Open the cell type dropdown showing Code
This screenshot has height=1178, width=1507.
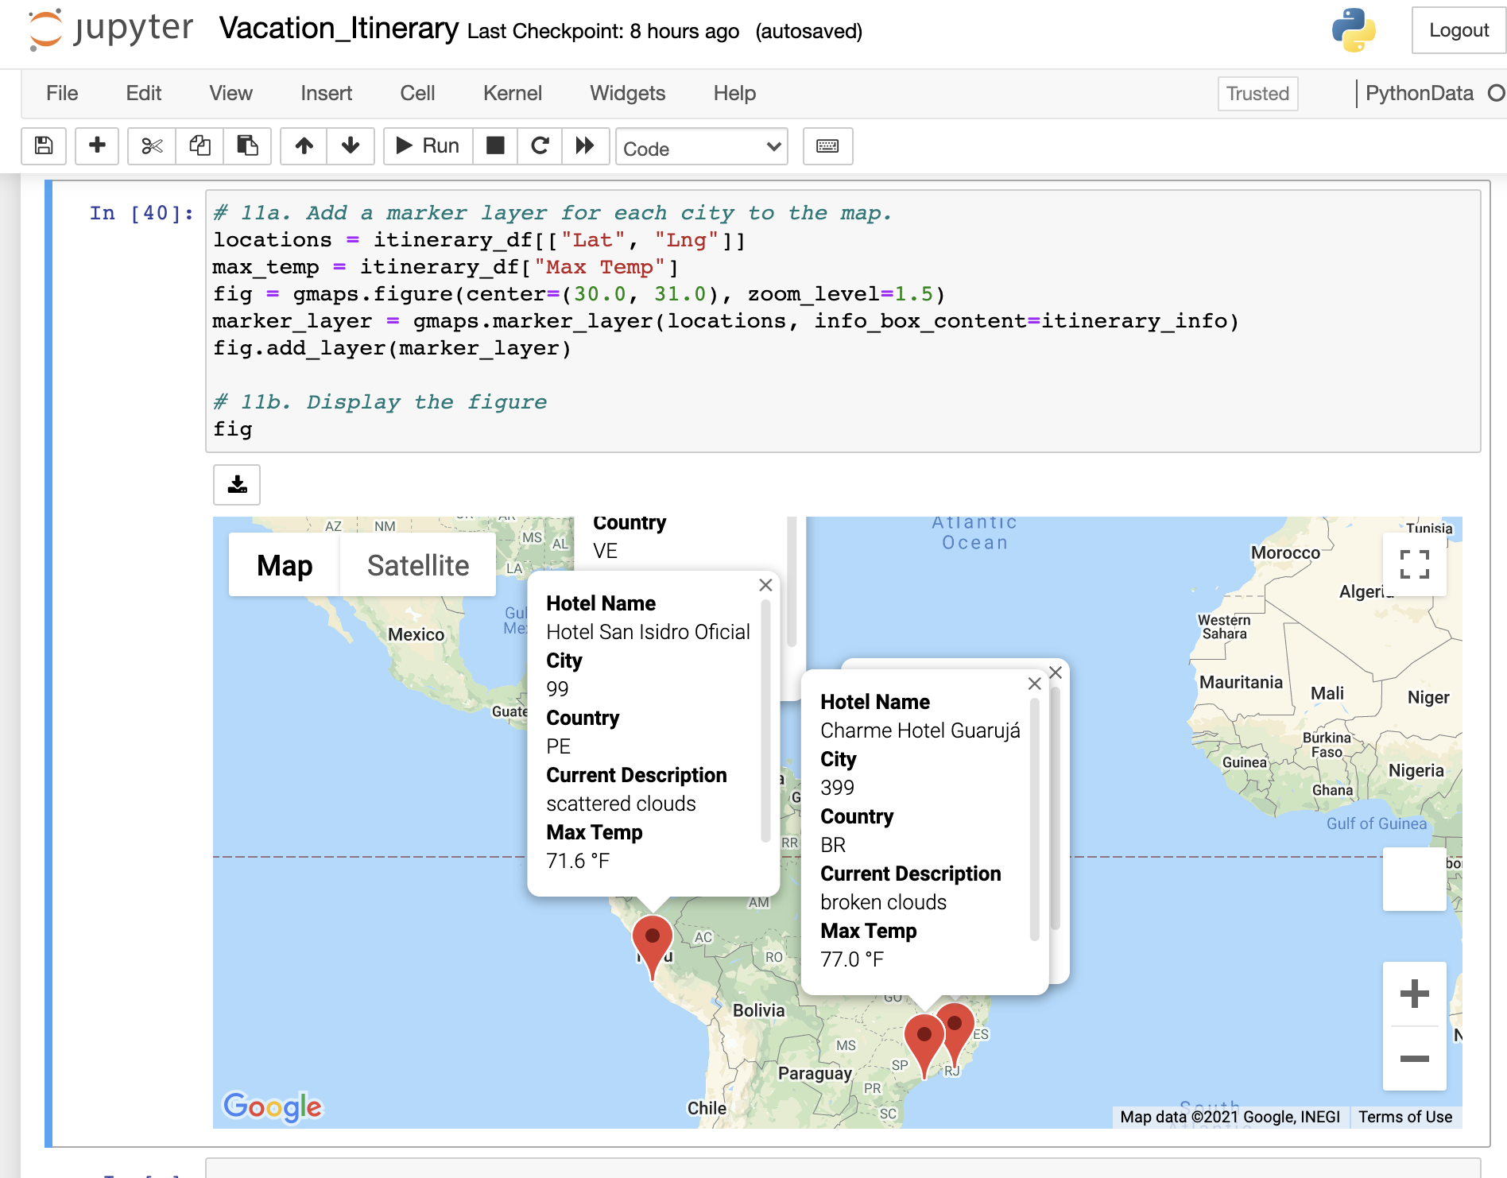701,147
